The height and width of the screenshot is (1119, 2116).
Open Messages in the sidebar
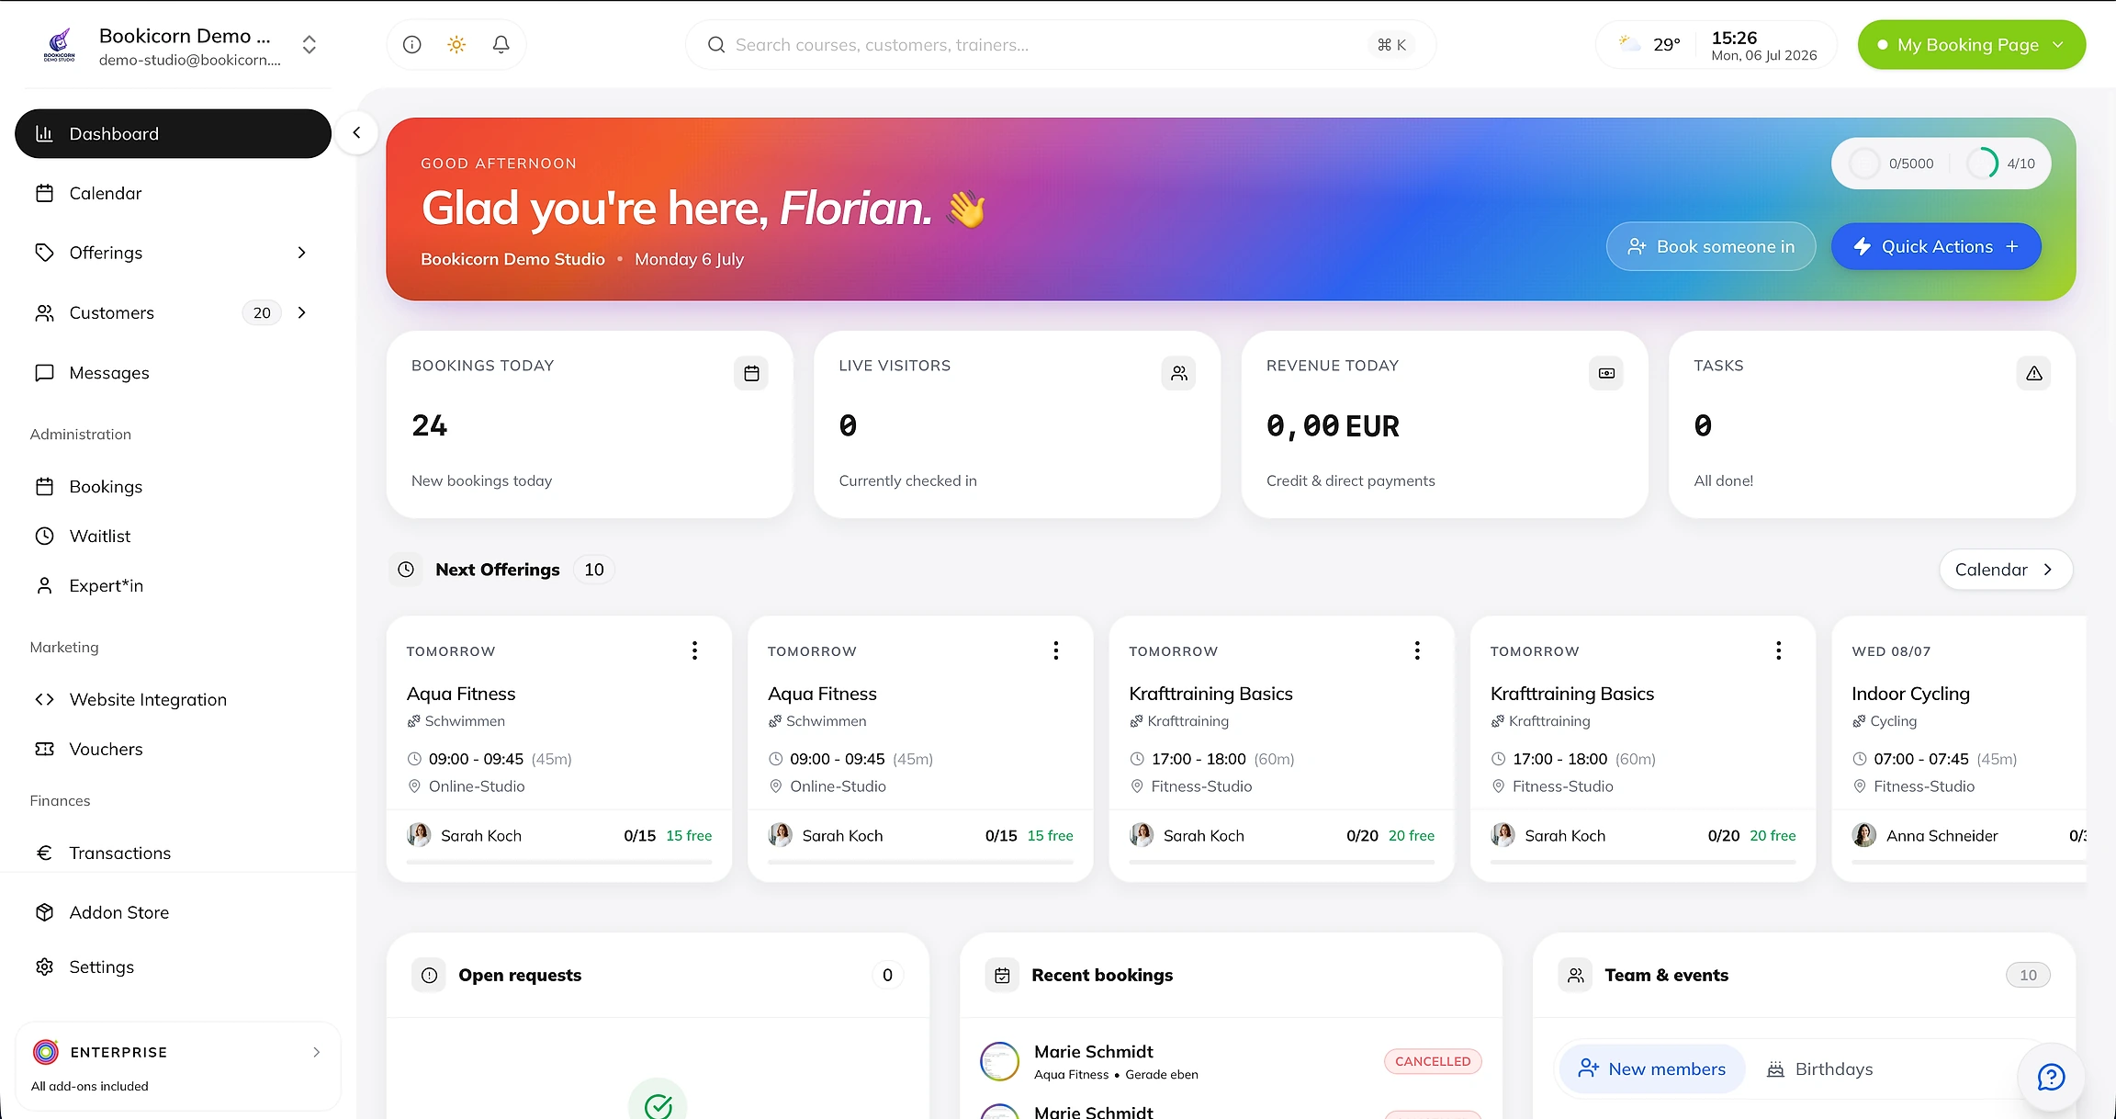(173, 372)
